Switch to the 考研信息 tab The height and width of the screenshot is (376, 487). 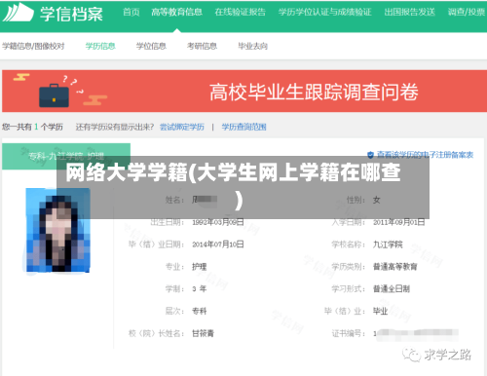[x=202, y=46]
